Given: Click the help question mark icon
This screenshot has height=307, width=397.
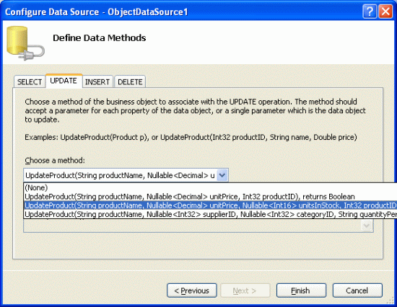Looking at the screenshot, I should (370, 12).
